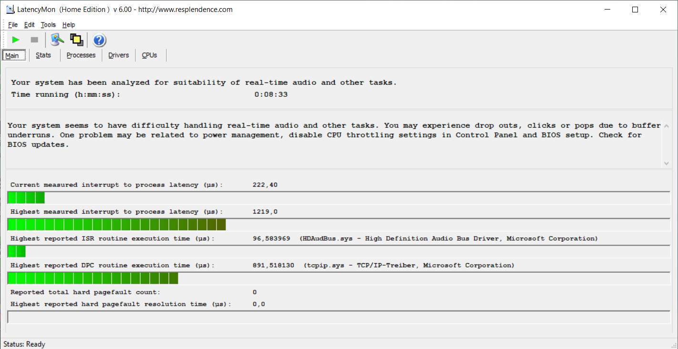The height and width of the screenshot is (349, 678).
Task: Click 'Highest reported hard pagefault resolution time' label
Action: (x=121, y=304)
